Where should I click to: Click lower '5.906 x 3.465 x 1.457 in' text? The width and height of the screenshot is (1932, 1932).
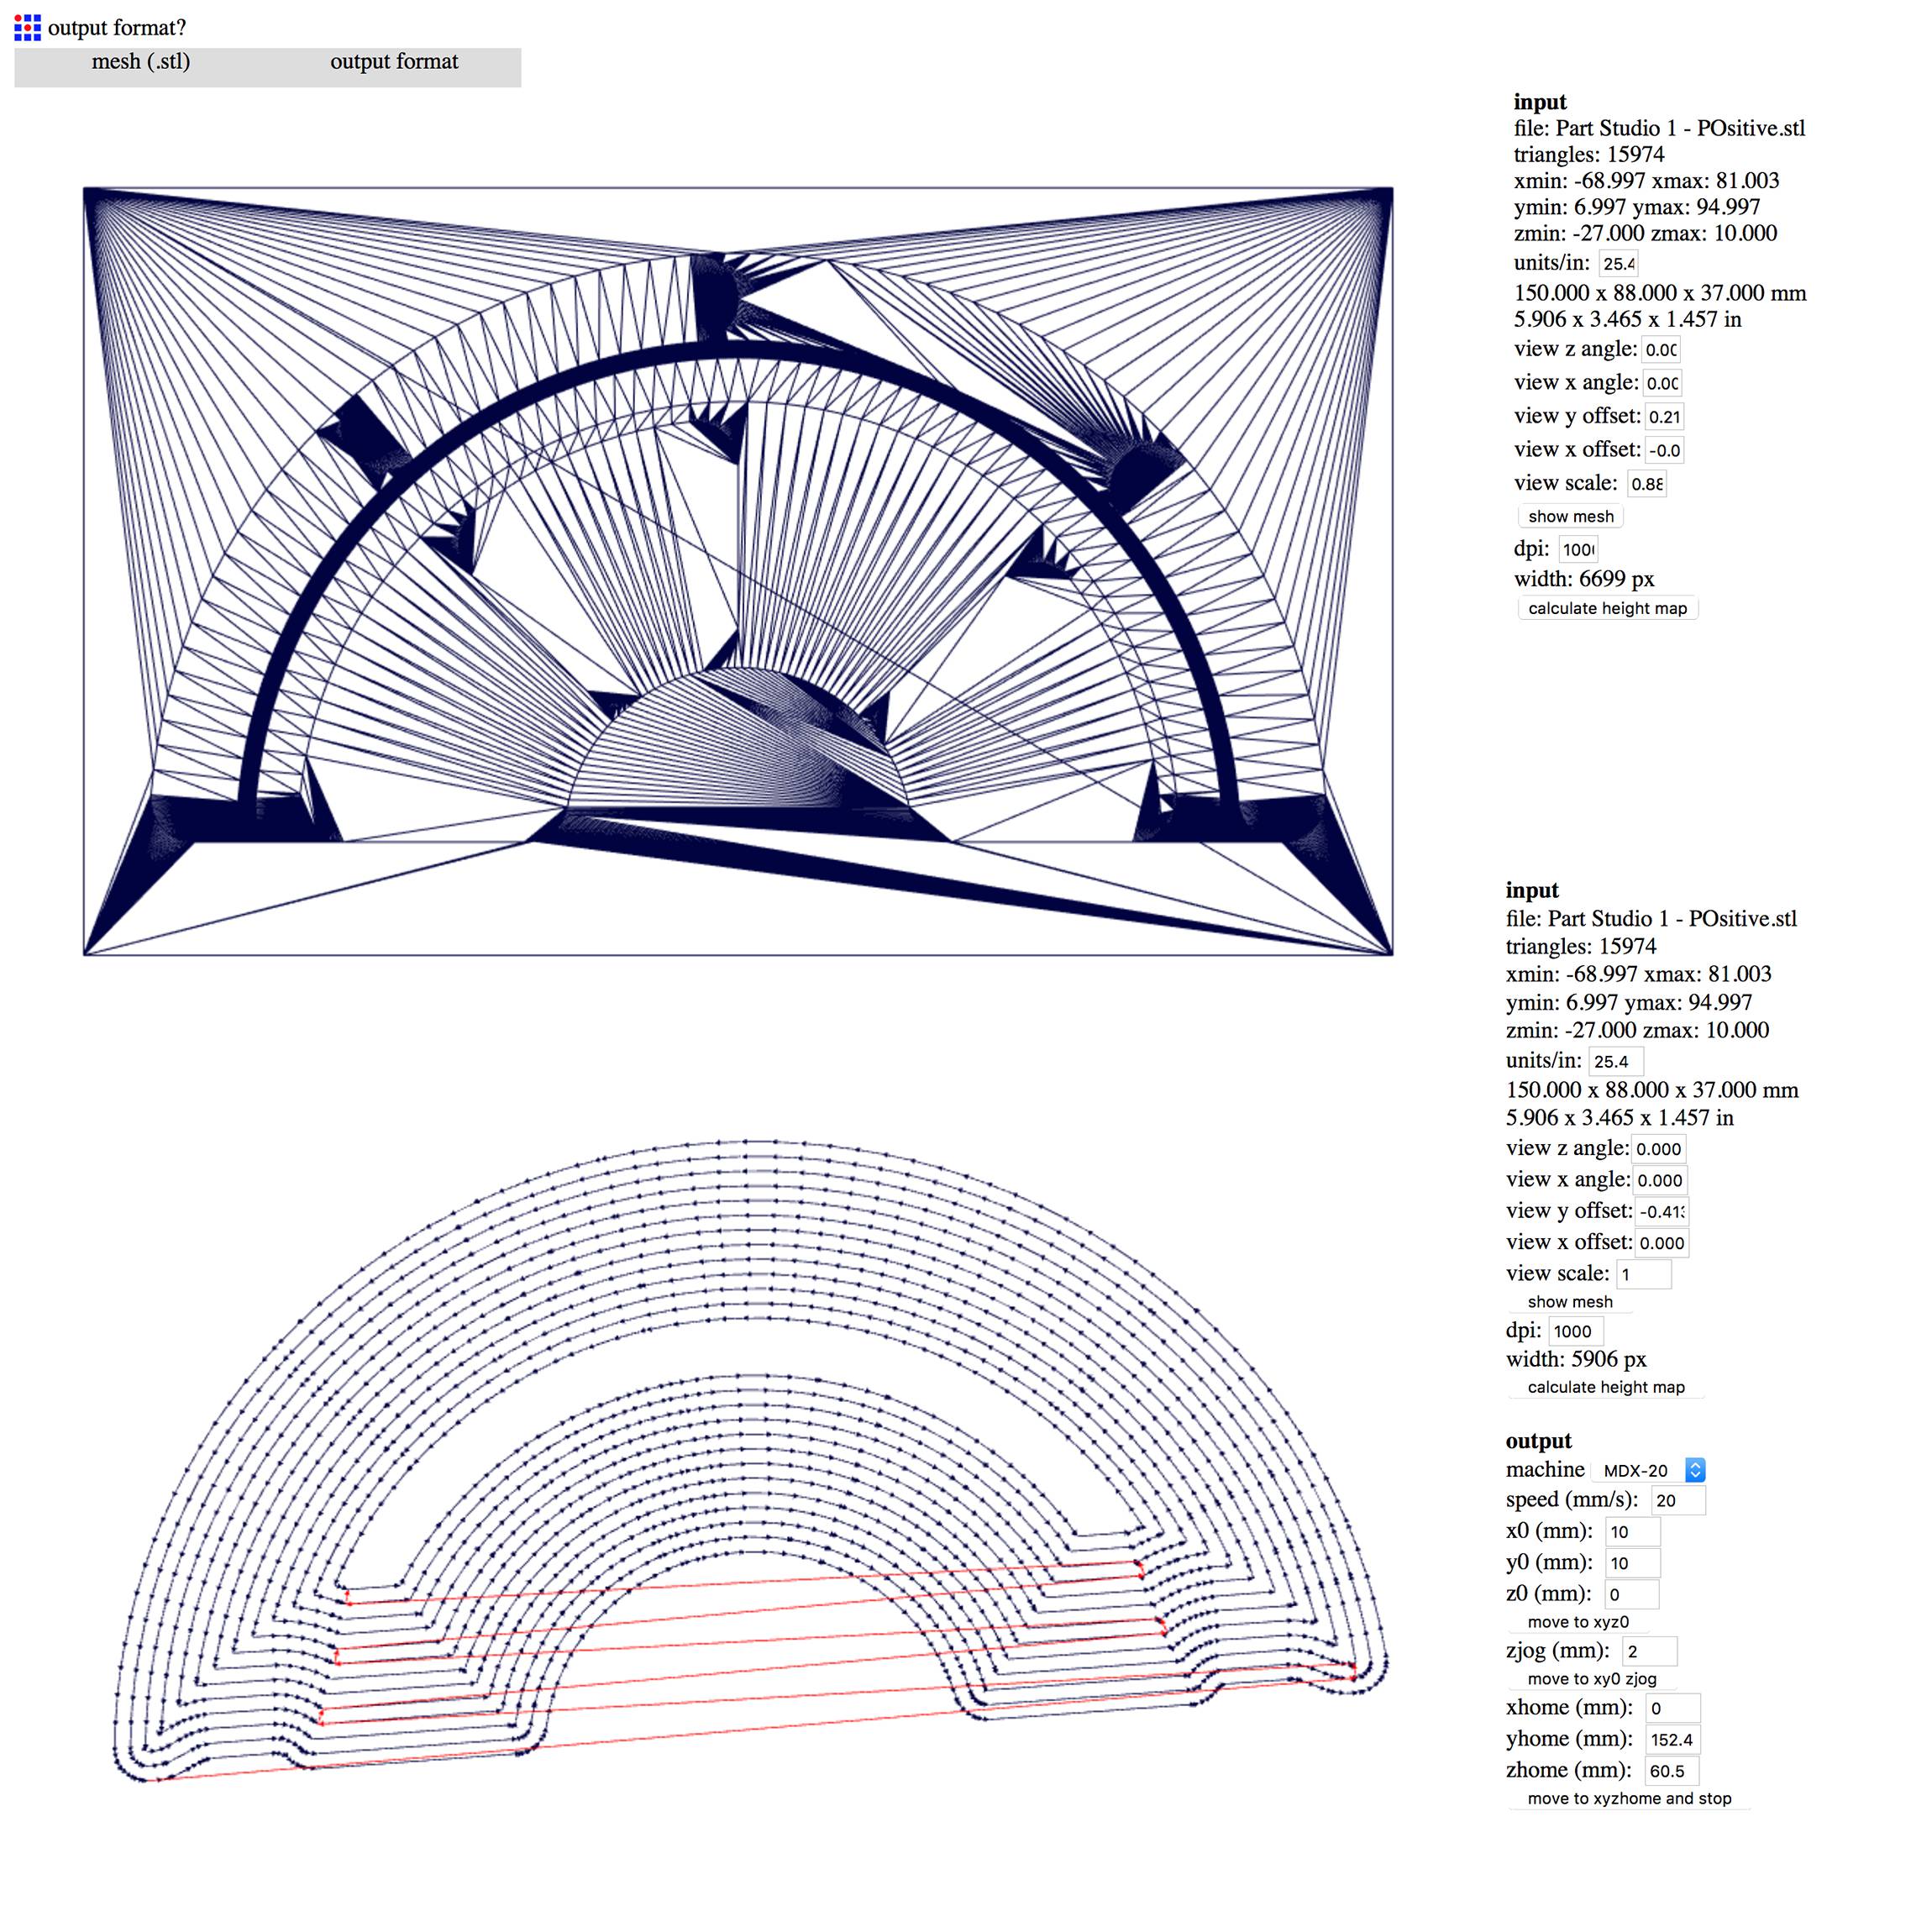click(x=1620, y=1118)
